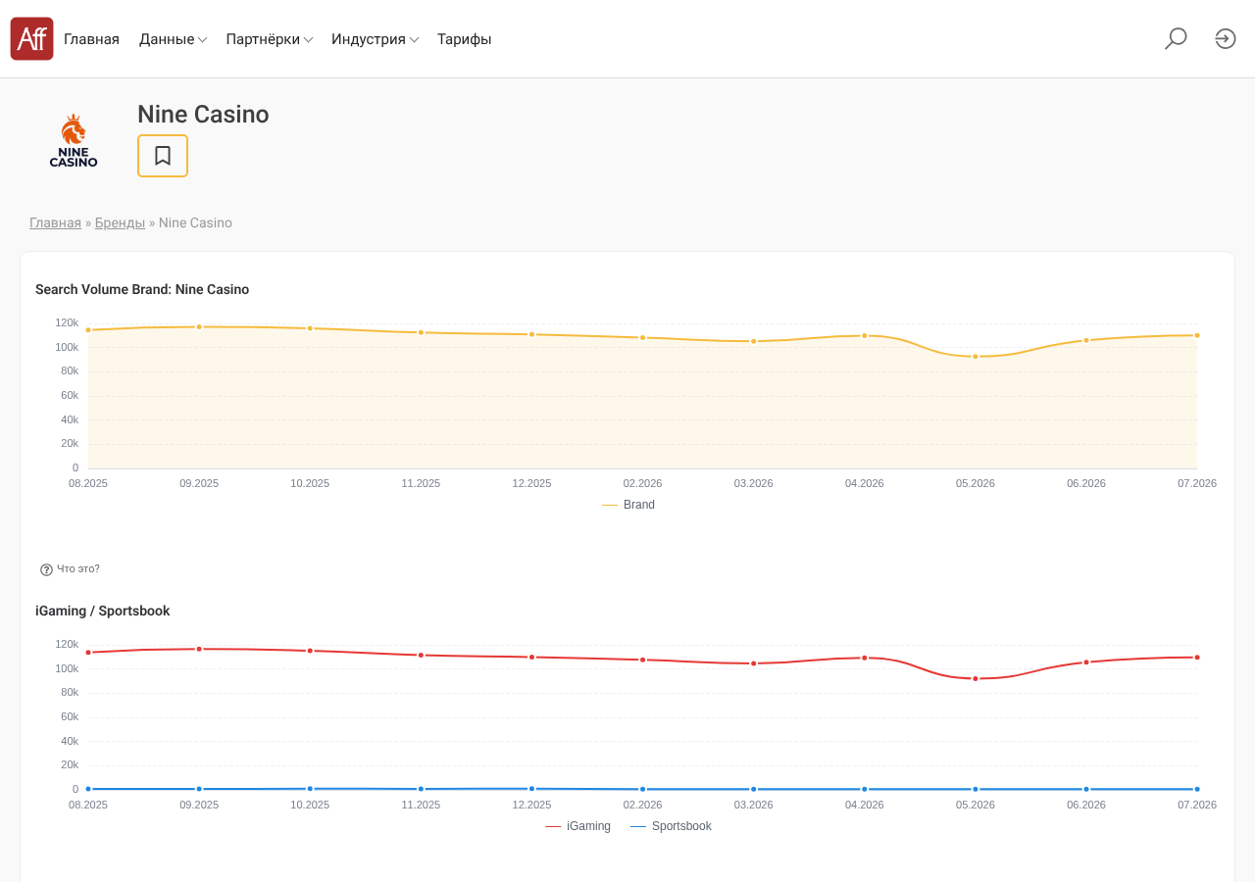This screenshot has height=882, width=1255.
Task: Toggle the Sportsbook legend series
Action: (x=671, y=826)
